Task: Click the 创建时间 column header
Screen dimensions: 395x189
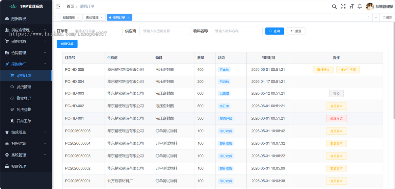Action: point(268,58)
